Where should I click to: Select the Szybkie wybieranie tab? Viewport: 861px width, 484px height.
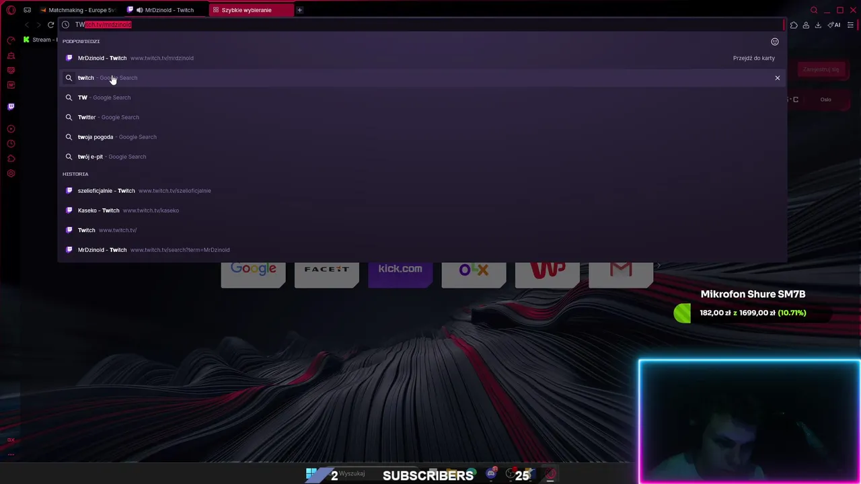tap(250, 10)
